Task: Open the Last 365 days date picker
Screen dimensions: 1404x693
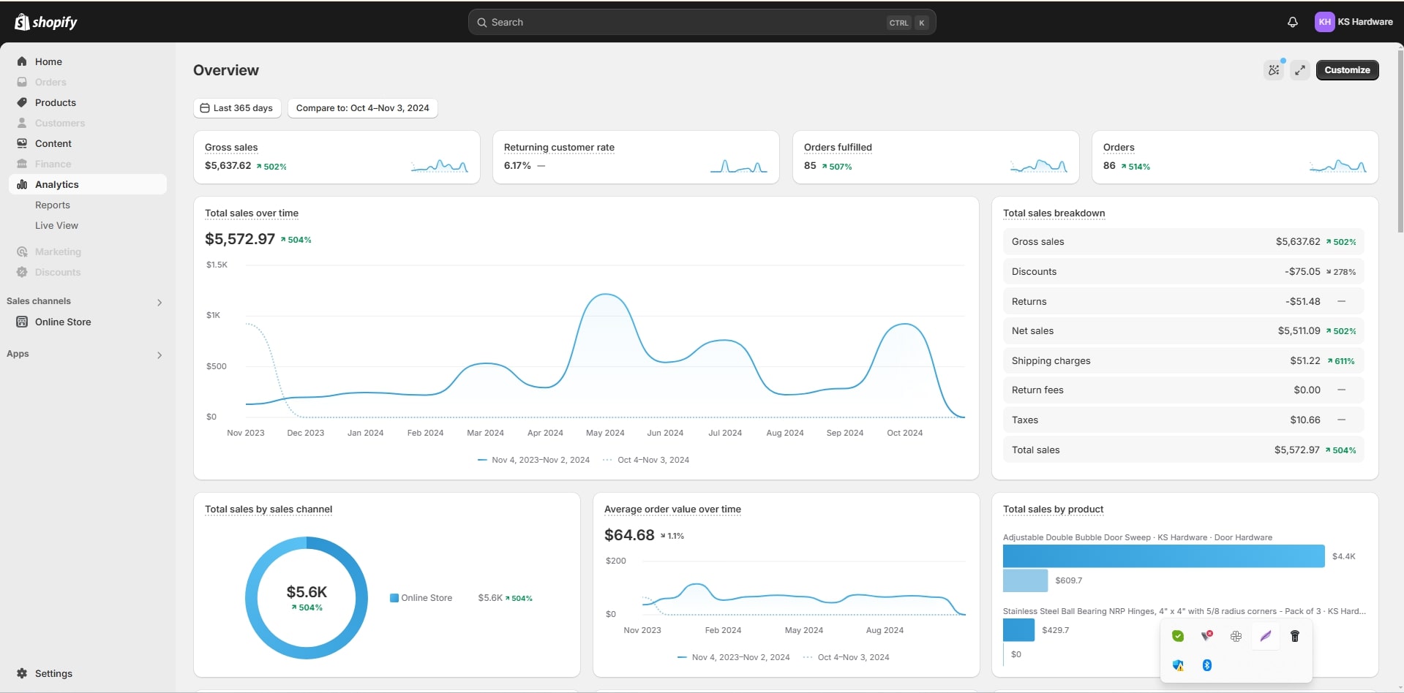Action: (x=237, y=108)
